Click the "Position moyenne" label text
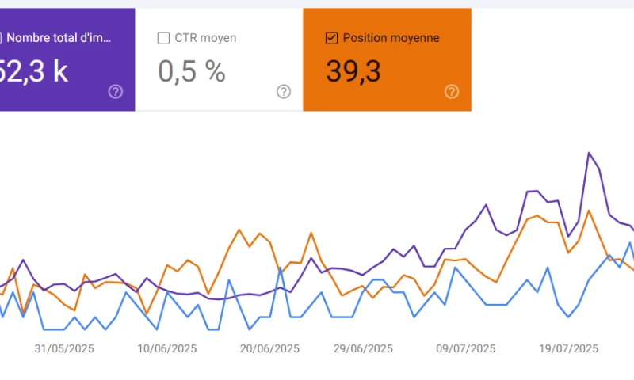The height and width of the screenshot is (380, 634). click(391, 38)
